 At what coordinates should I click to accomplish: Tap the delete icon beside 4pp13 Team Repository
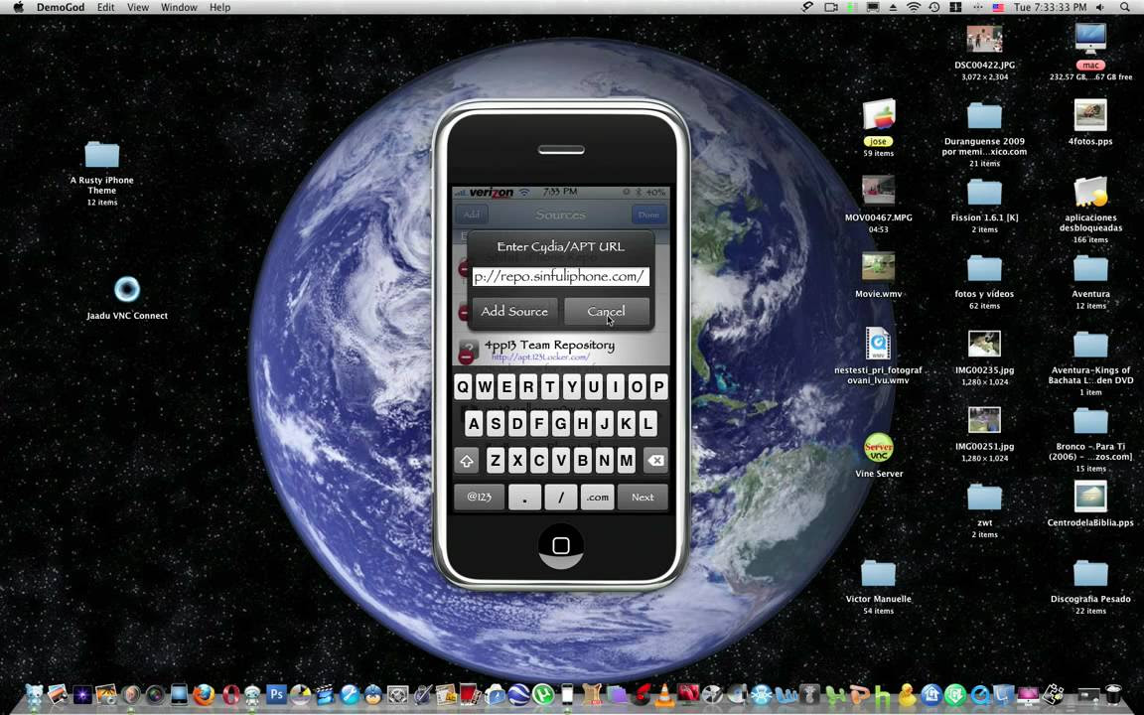click(x=466, y=357)
